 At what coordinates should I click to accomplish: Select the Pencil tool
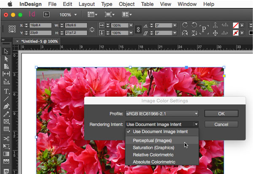coord(6,114)
